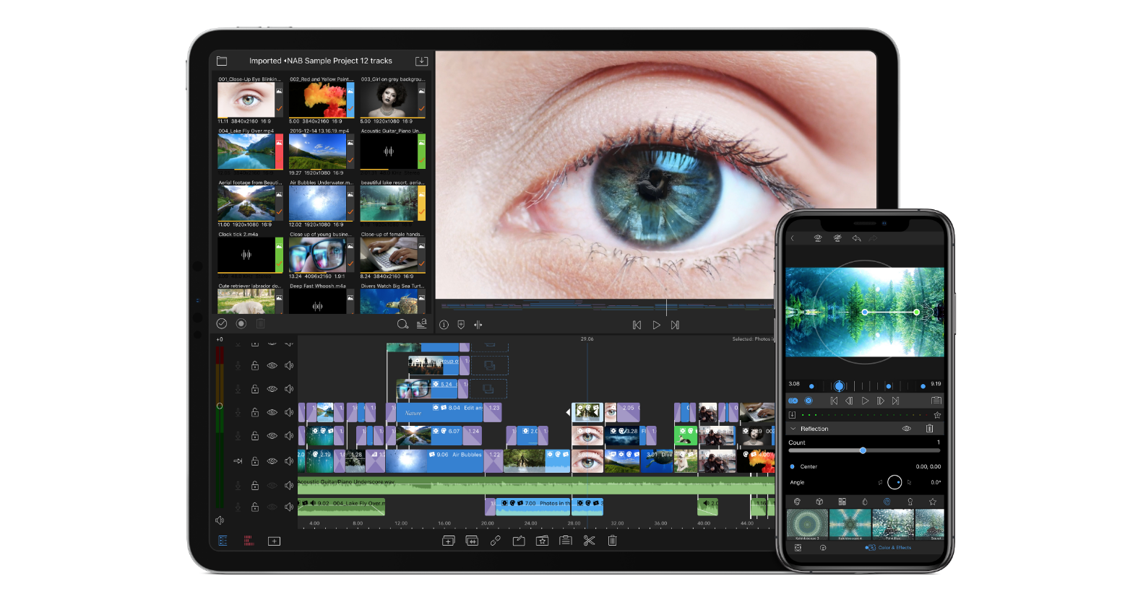Add a marker with the marker icon
Image resolution: width=1138 pixels, height=594 pixels.
(x=461, y=325)
